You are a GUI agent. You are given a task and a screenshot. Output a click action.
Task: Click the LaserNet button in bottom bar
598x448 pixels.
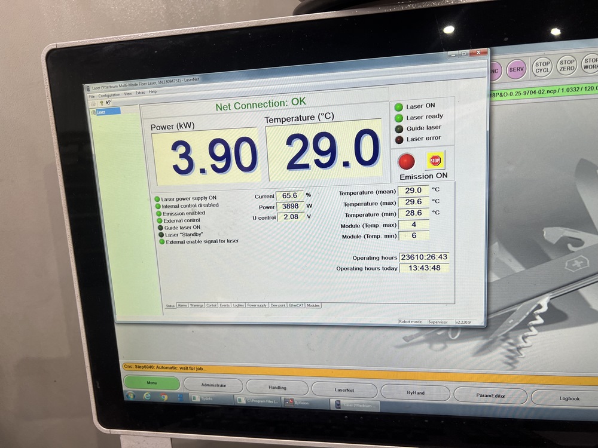coord(344,390)
